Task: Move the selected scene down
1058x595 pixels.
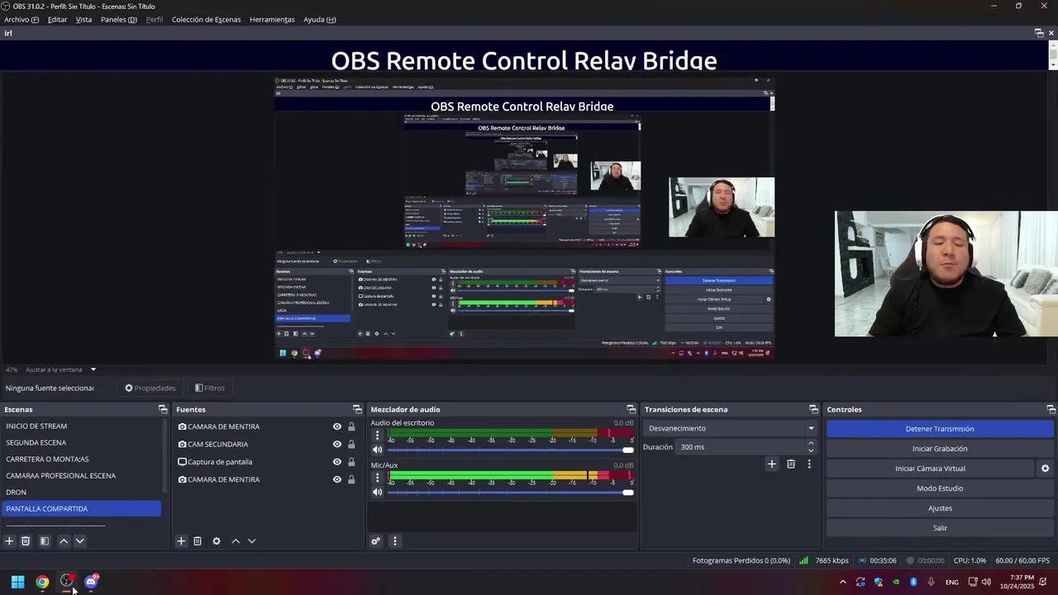Action: point(80,541)
